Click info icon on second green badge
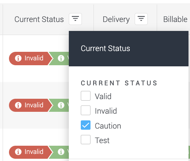Viewport: 190px width, 161px height. coord(61,105)
